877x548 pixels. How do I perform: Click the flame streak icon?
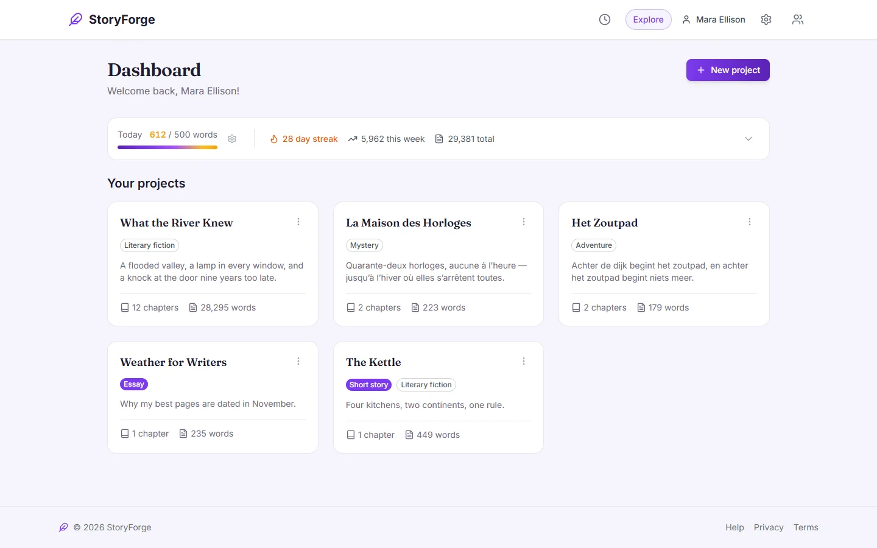tap(274, 139)
